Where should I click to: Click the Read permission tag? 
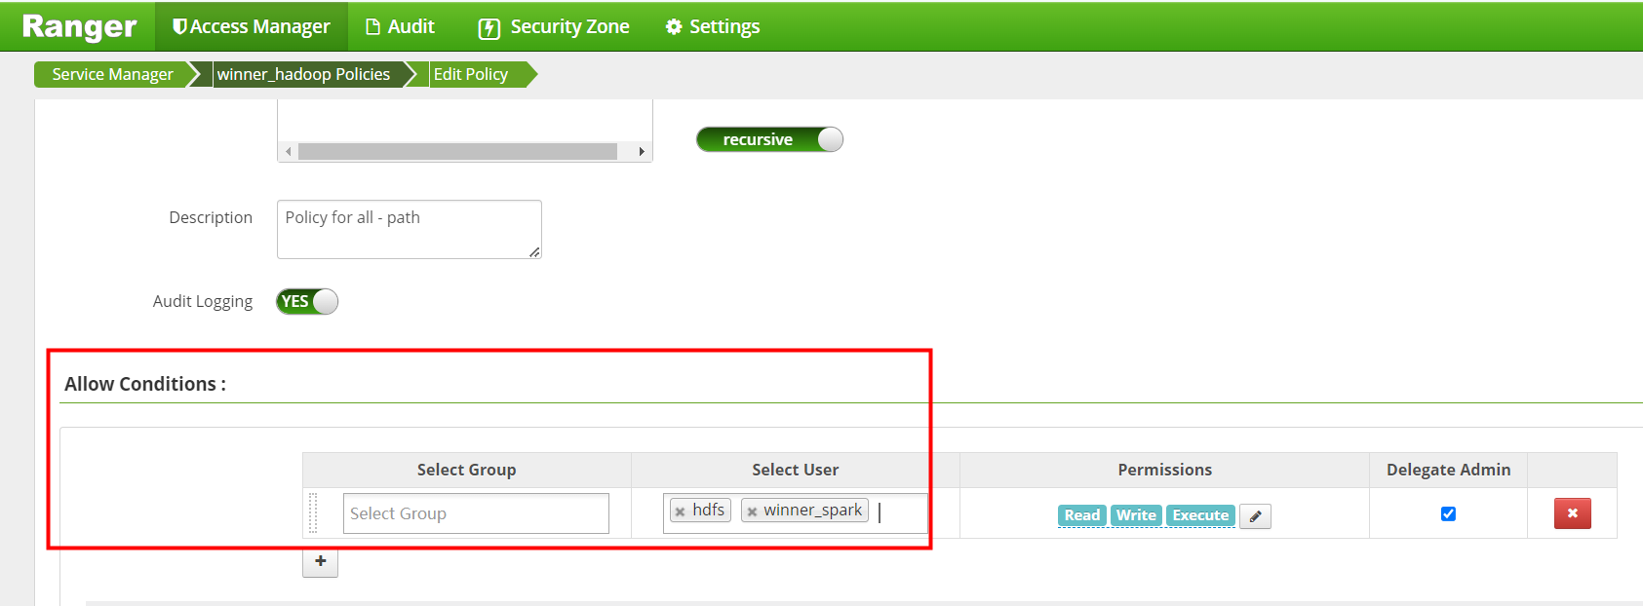pyautogui.click(x=1082, y=515)
